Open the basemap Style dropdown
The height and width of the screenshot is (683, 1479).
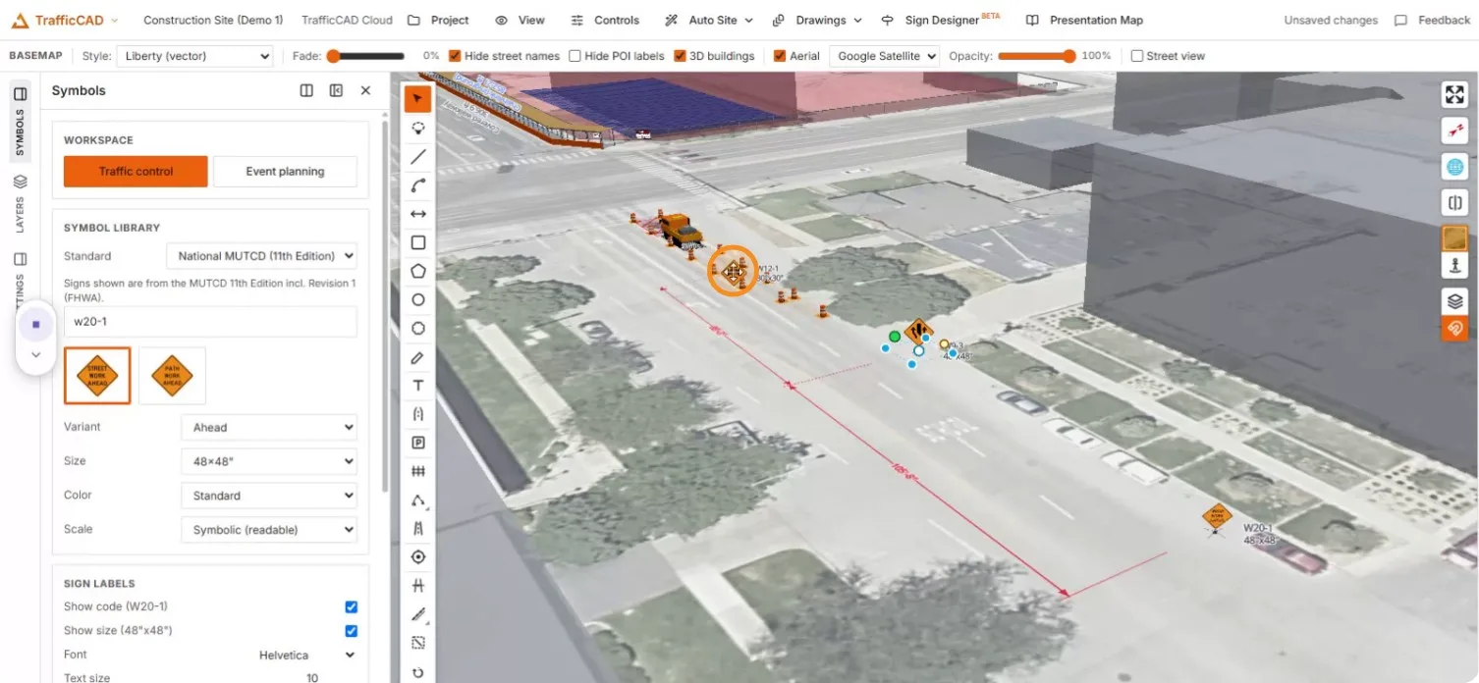click(x=194, y=56)
